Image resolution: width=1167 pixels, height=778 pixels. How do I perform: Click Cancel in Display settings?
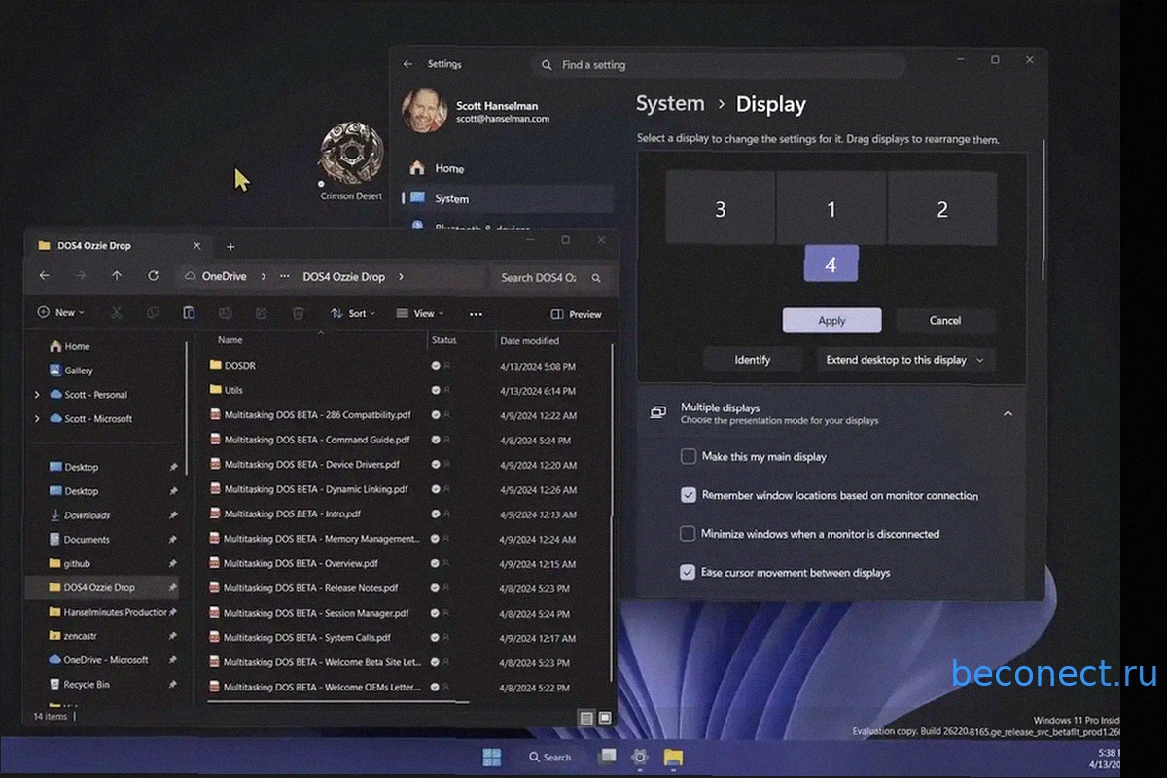[945, 321]
